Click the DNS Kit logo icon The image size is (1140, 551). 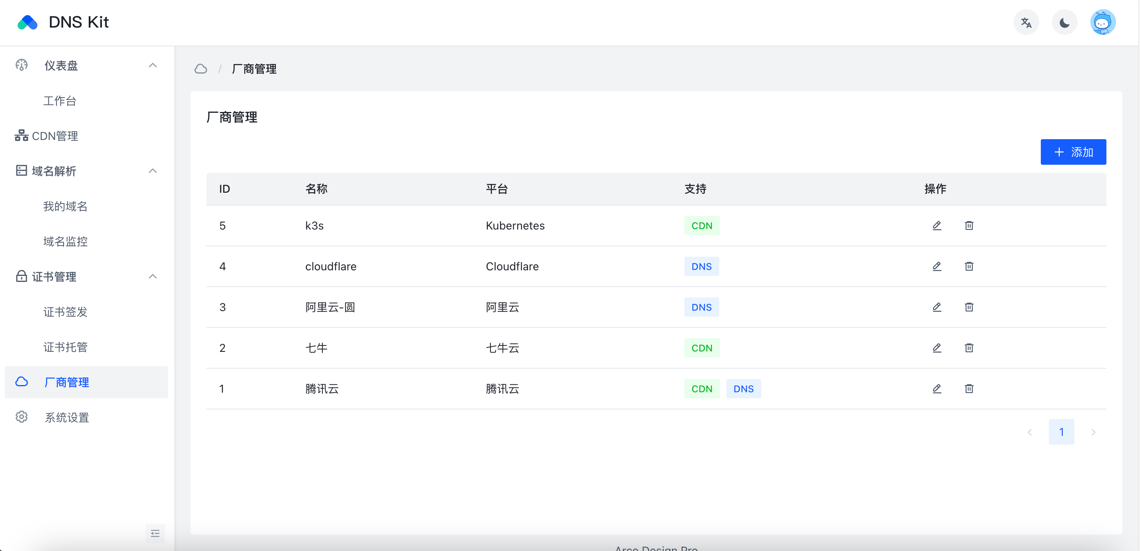coord(28,22)
